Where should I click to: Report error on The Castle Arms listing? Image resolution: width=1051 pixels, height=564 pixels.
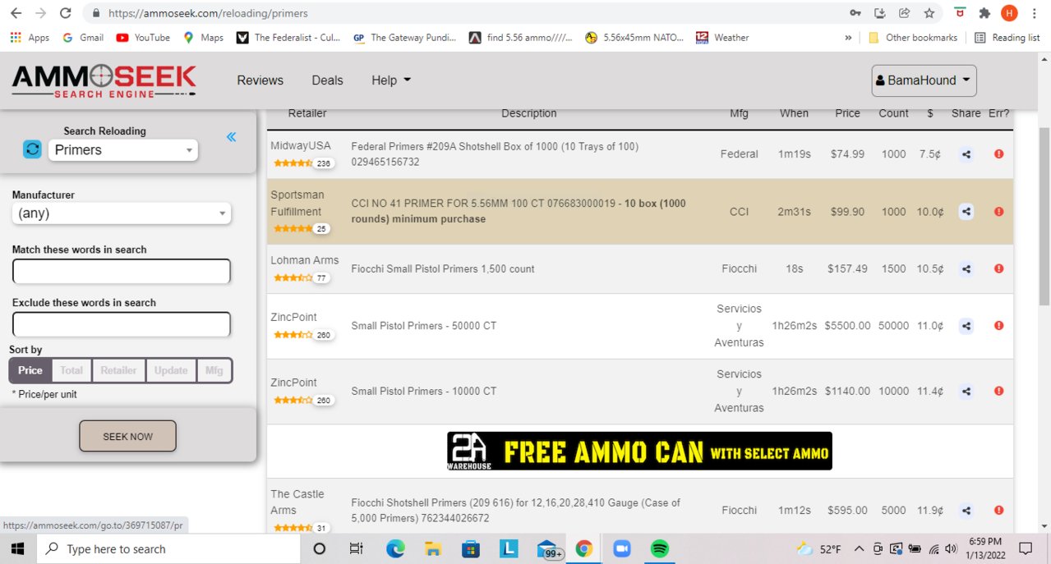point(998,510)
